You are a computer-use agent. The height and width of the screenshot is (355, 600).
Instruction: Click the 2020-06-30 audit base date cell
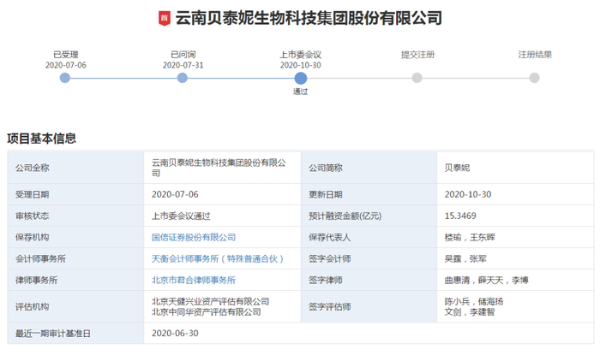pyautogui.click(x=369, y=334)
